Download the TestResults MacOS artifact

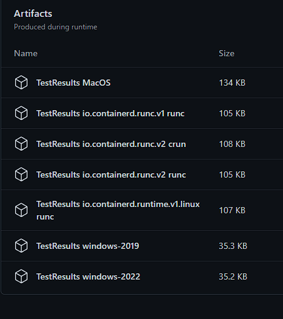tap(73, 83)
